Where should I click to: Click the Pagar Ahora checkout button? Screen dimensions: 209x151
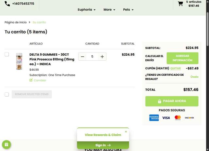click(x=172, y=101)
